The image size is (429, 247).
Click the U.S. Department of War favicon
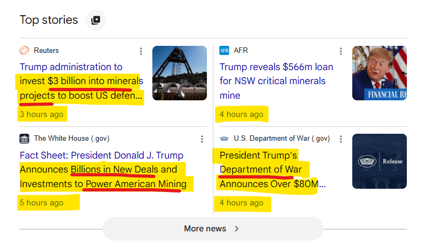(x=224, y=139)
